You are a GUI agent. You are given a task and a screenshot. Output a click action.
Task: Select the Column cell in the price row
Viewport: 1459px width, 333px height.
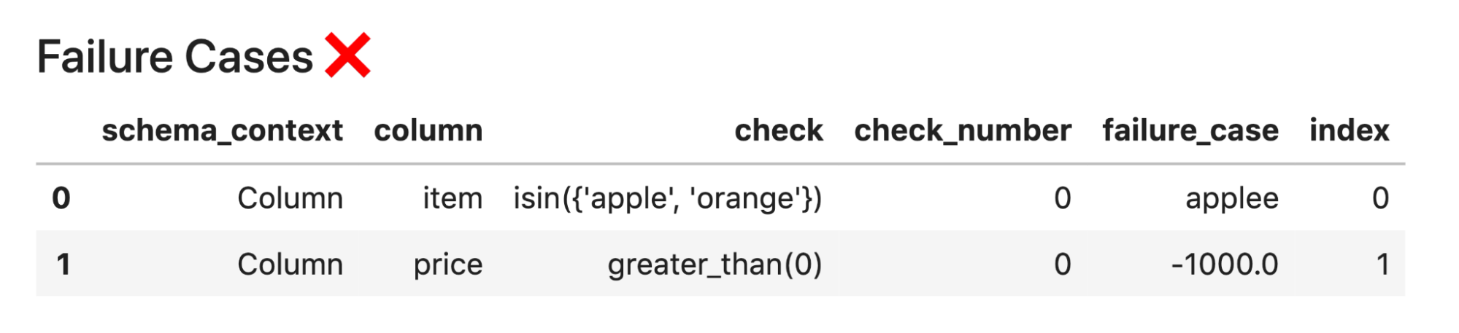click(290, 265)
